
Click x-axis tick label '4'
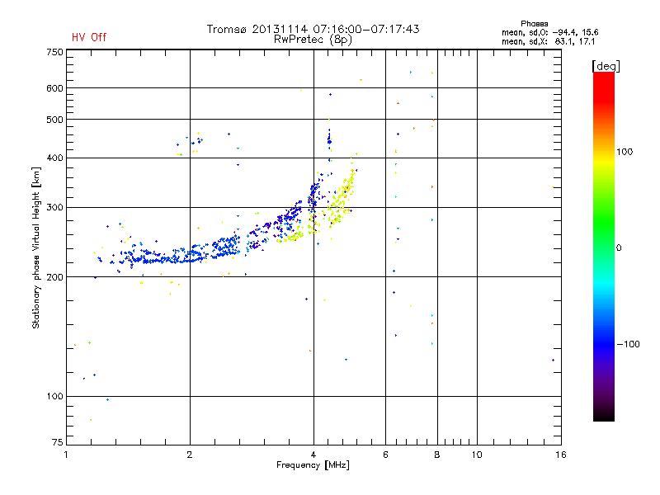tap(313, 455)
